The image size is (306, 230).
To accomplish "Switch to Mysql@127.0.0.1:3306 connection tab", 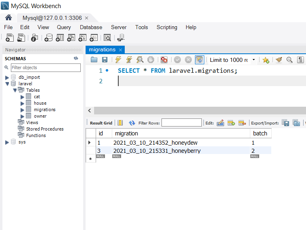I will pyautogui.click(x=52, y=18).
